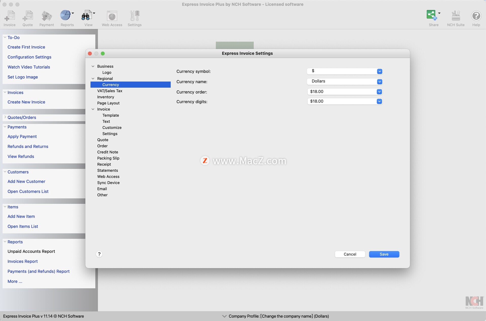The height and width of the screenshot is (321, 486).
Task: Open Refunds and Returns link
Action: coord(28,146)
